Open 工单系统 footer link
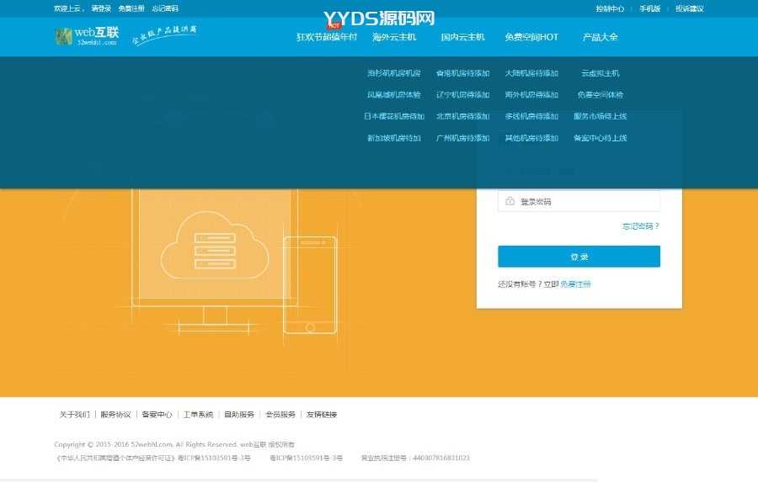The image size is (758, 482). pyautogui.click(x=198, y=415)
